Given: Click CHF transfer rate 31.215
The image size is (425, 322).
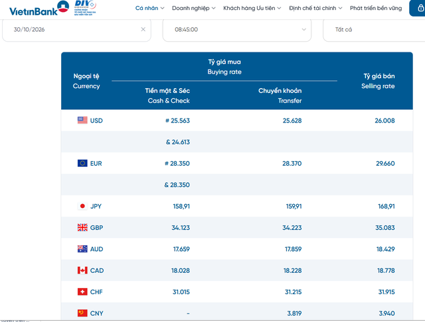Looking at the screenshot, I should click(293, 292).
